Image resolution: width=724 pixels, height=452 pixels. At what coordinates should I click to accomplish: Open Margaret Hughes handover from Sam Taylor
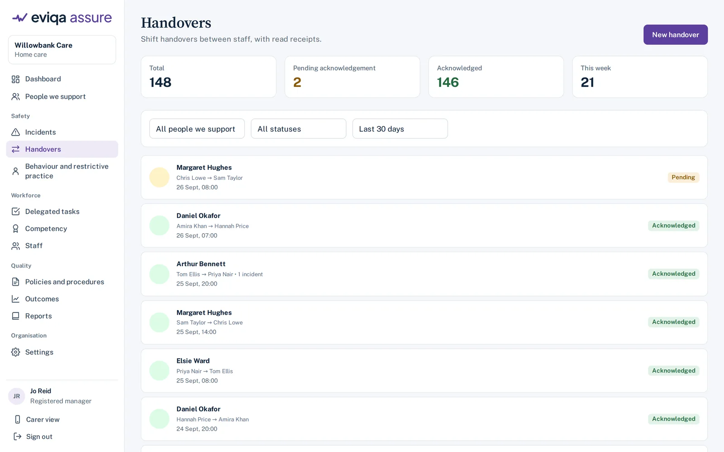point(424,322)
